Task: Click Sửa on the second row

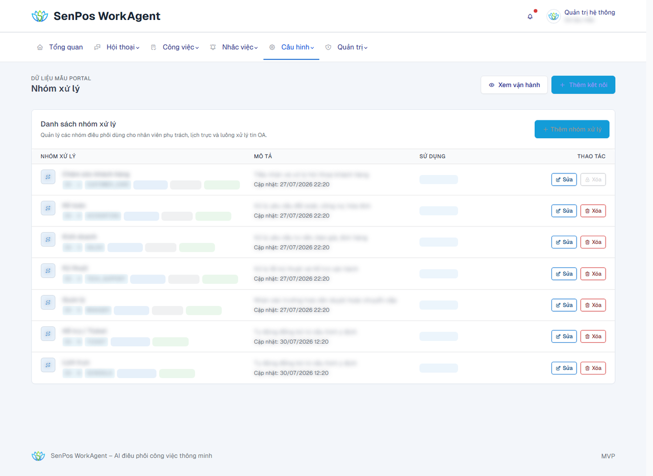Action: pos(564,211)
